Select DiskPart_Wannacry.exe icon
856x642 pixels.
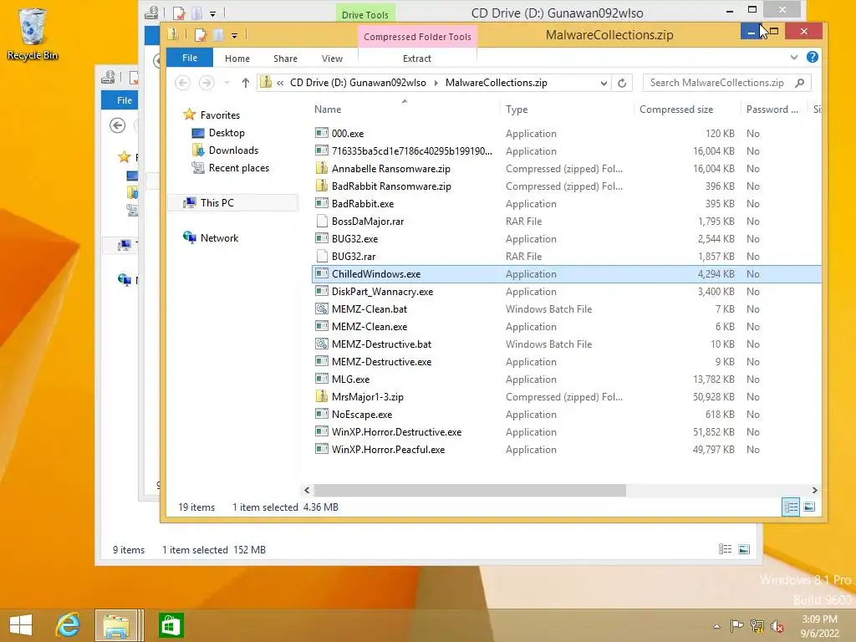pos(322,291)
